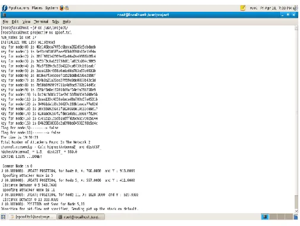Open the Places menu

pos(37,8)
